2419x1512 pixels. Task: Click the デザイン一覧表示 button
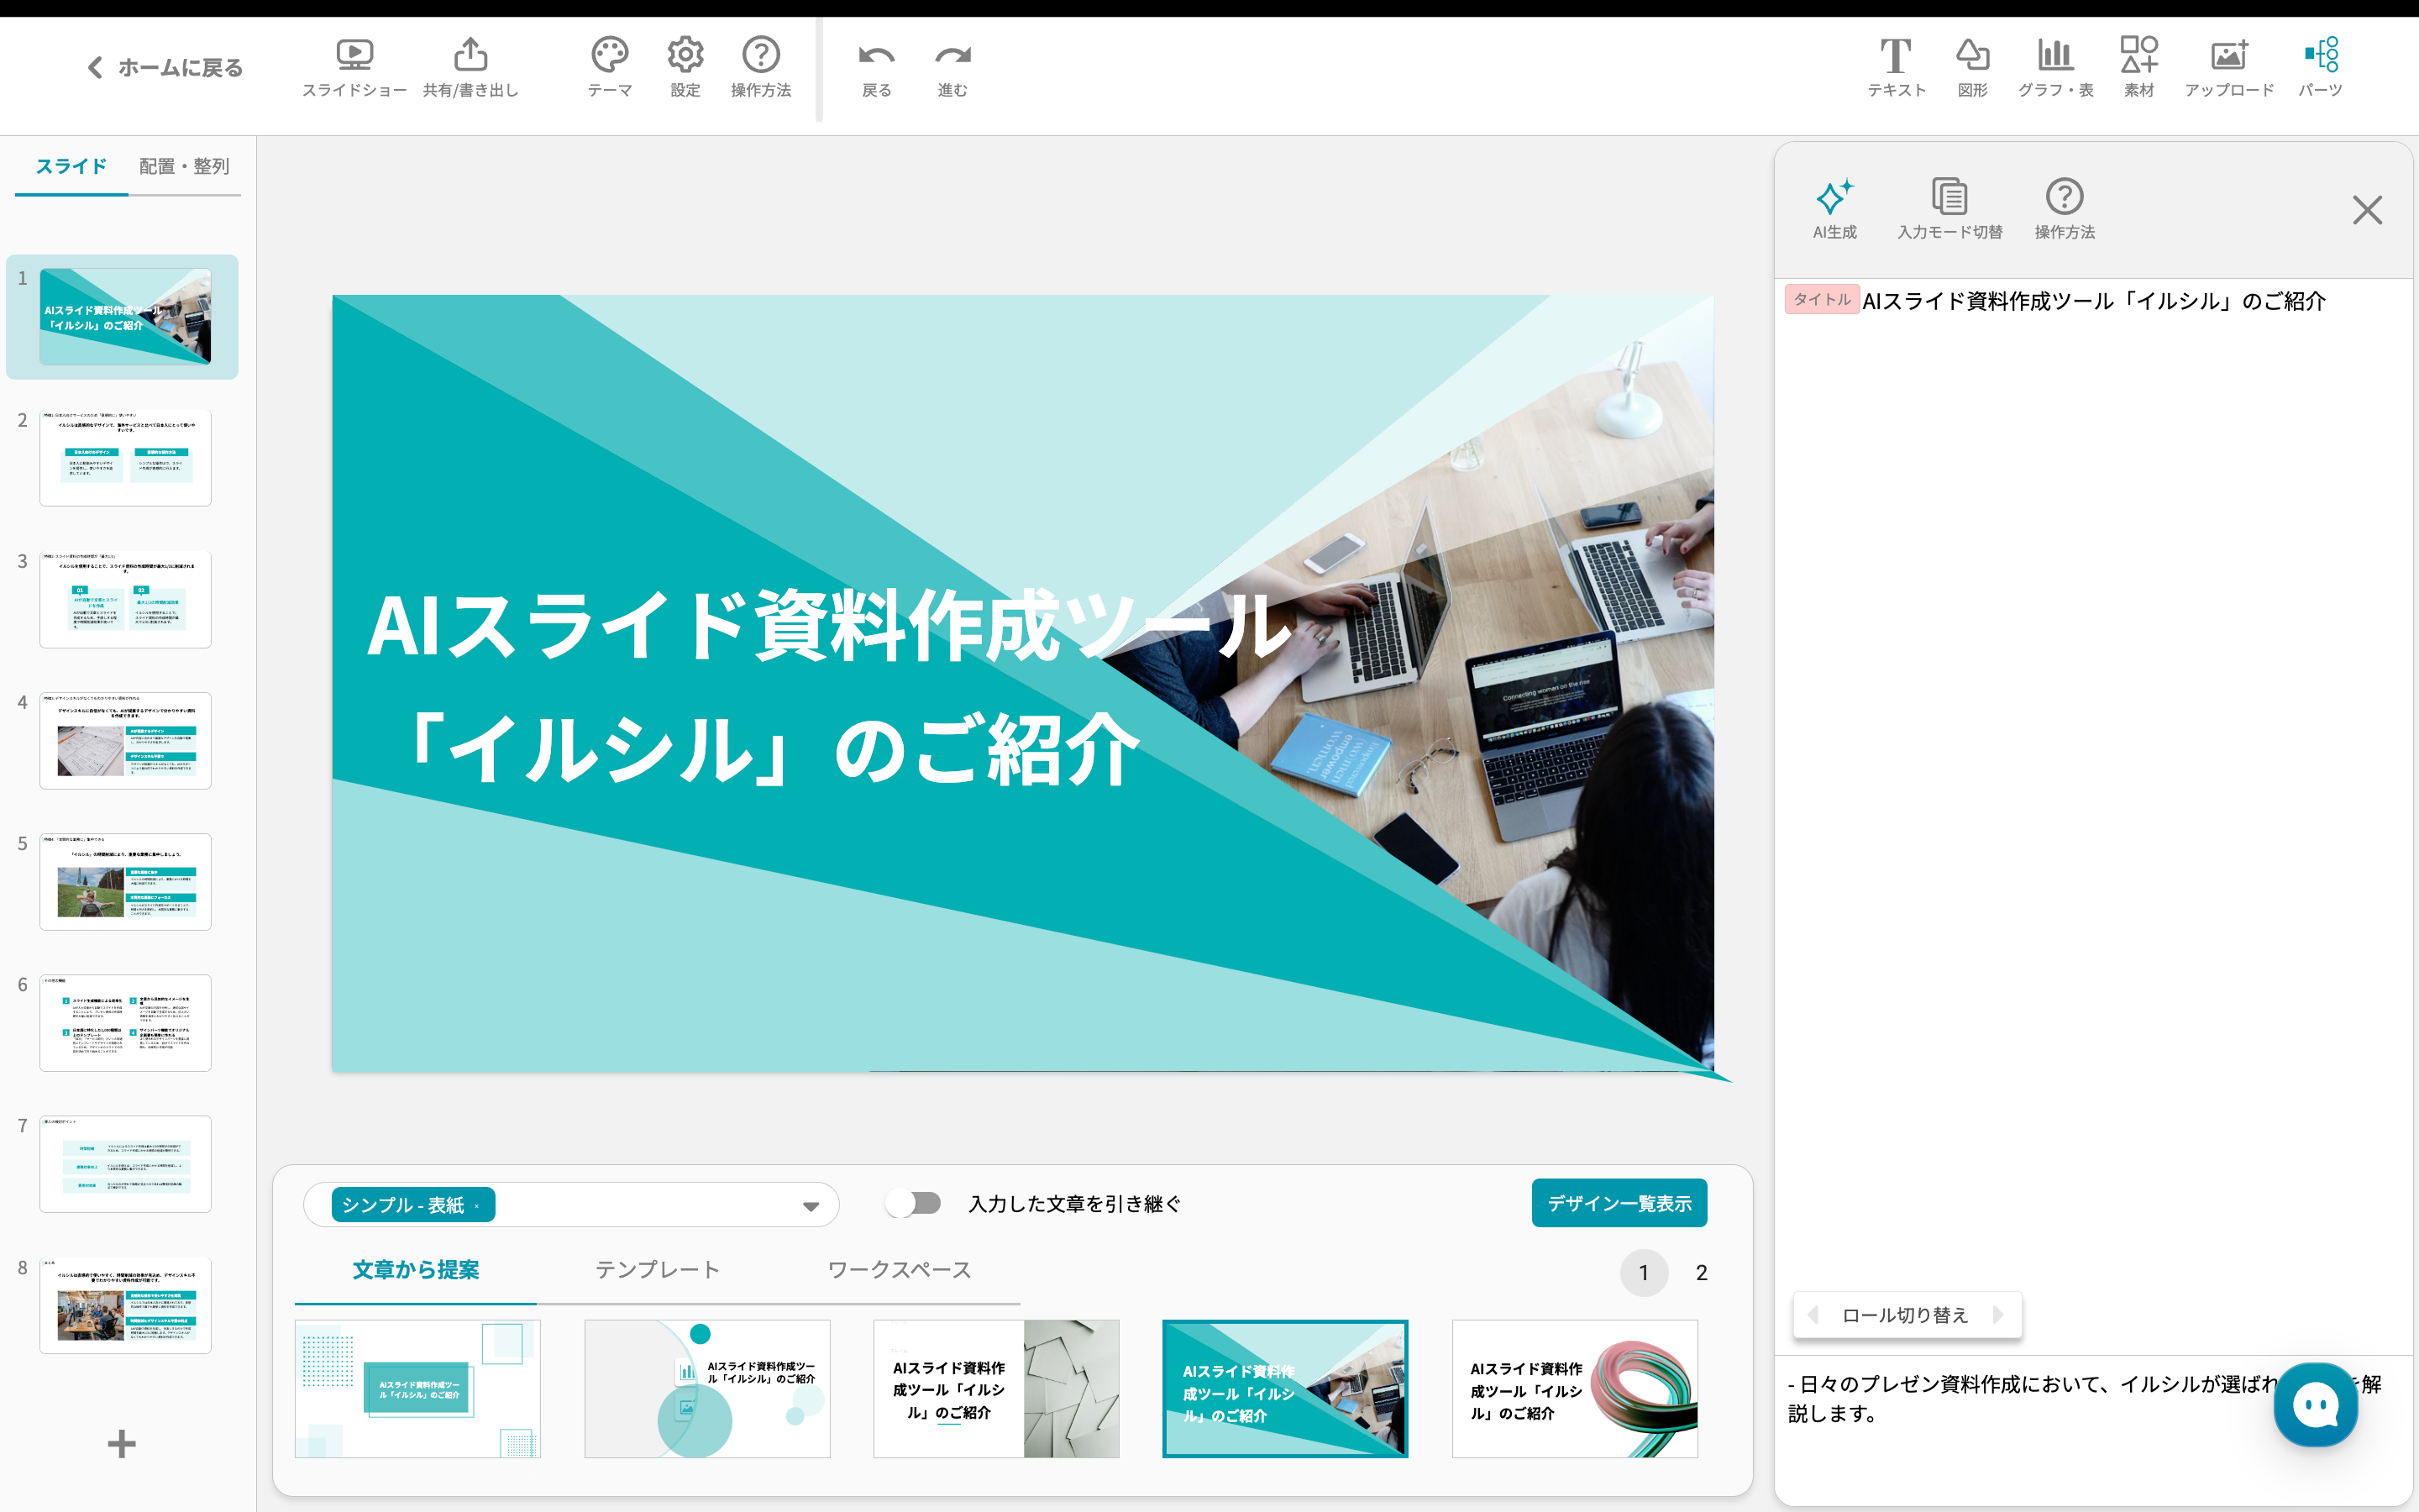[1619, 1203]
